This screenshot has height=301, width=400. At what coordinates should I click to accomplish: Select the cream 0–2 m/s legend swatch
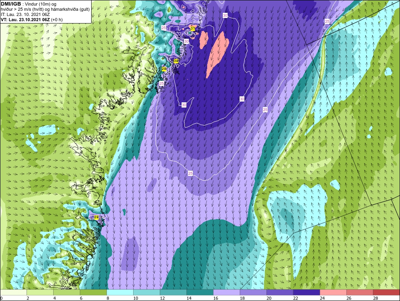pyautogui.click(x=13, y=292)
